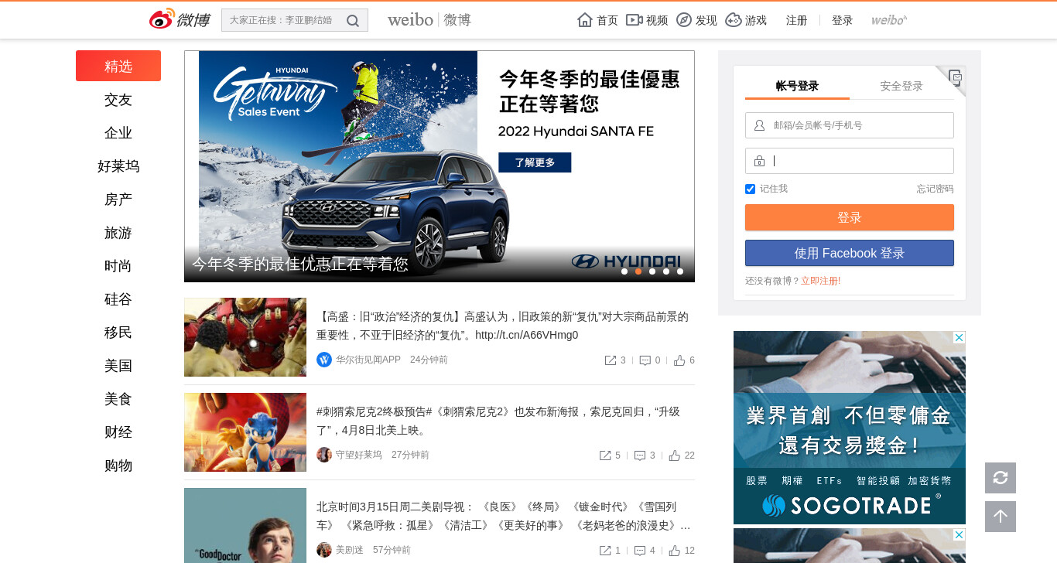Select the 移民 category
The image size is (1057, 563).
[x=118, y=332]
